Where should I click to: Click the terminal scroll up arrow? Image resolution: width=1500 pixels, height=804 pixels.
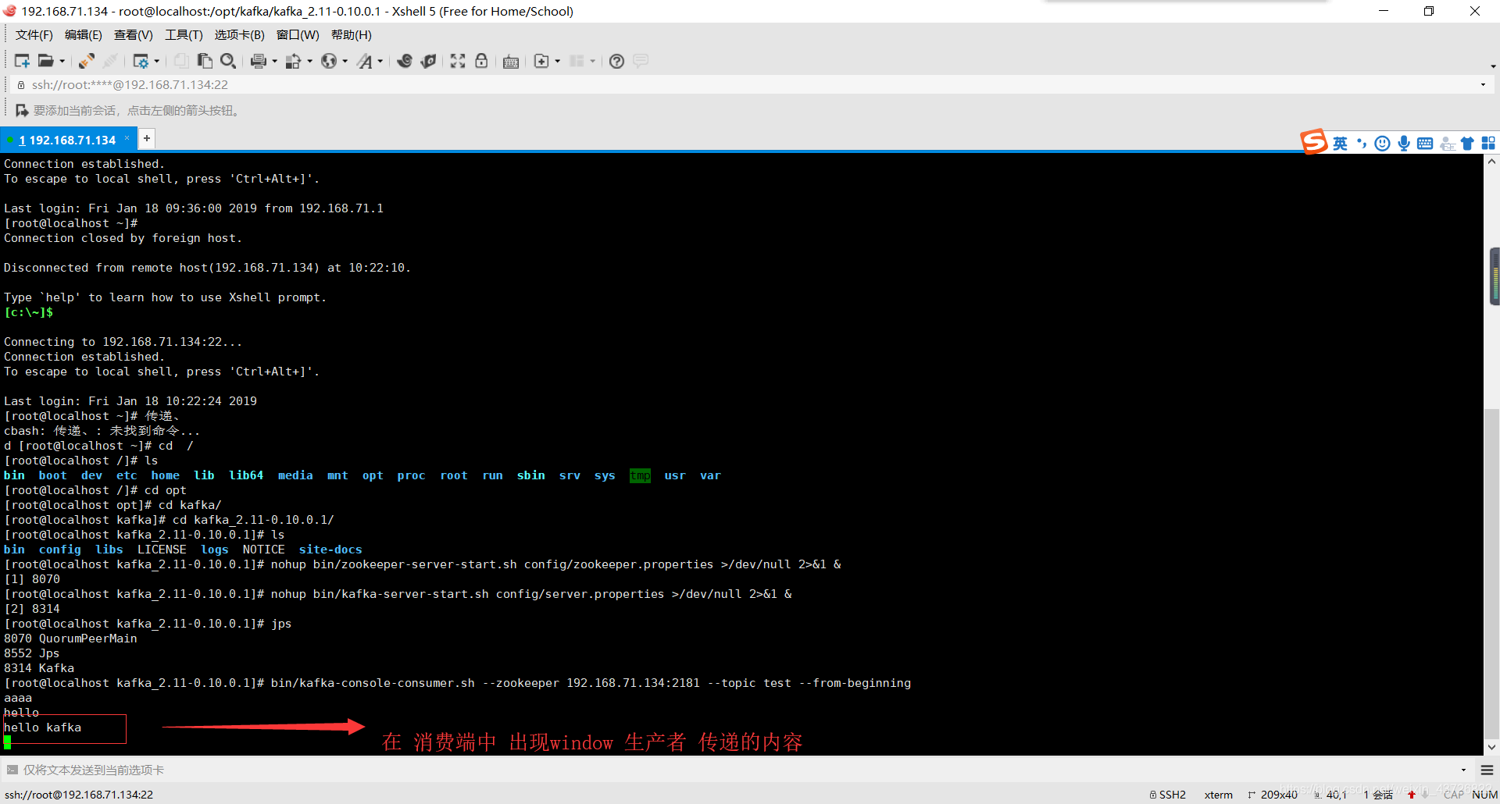click(1491, 162)
